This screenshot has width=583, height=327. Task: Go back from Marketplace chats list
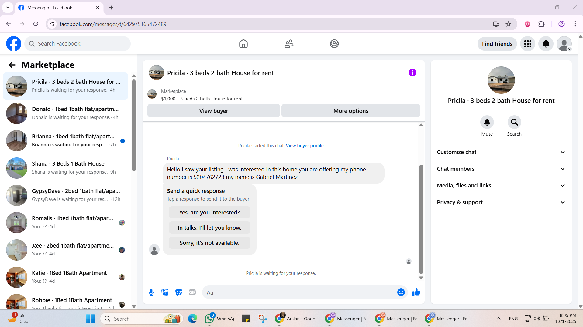tap(12, 65)
